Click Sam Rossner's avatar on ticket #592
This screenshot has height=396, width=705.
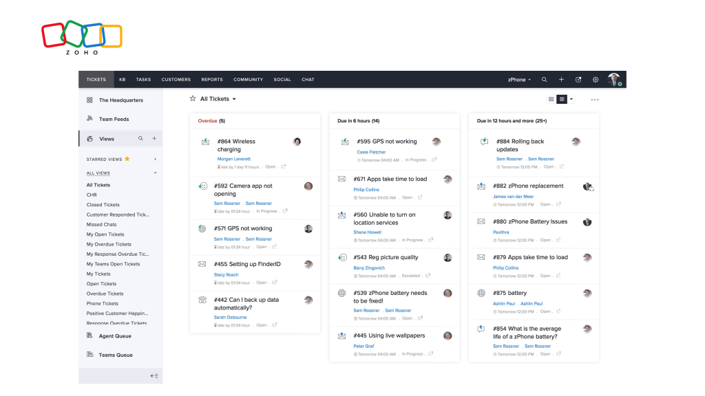click(x=308, y=186)
